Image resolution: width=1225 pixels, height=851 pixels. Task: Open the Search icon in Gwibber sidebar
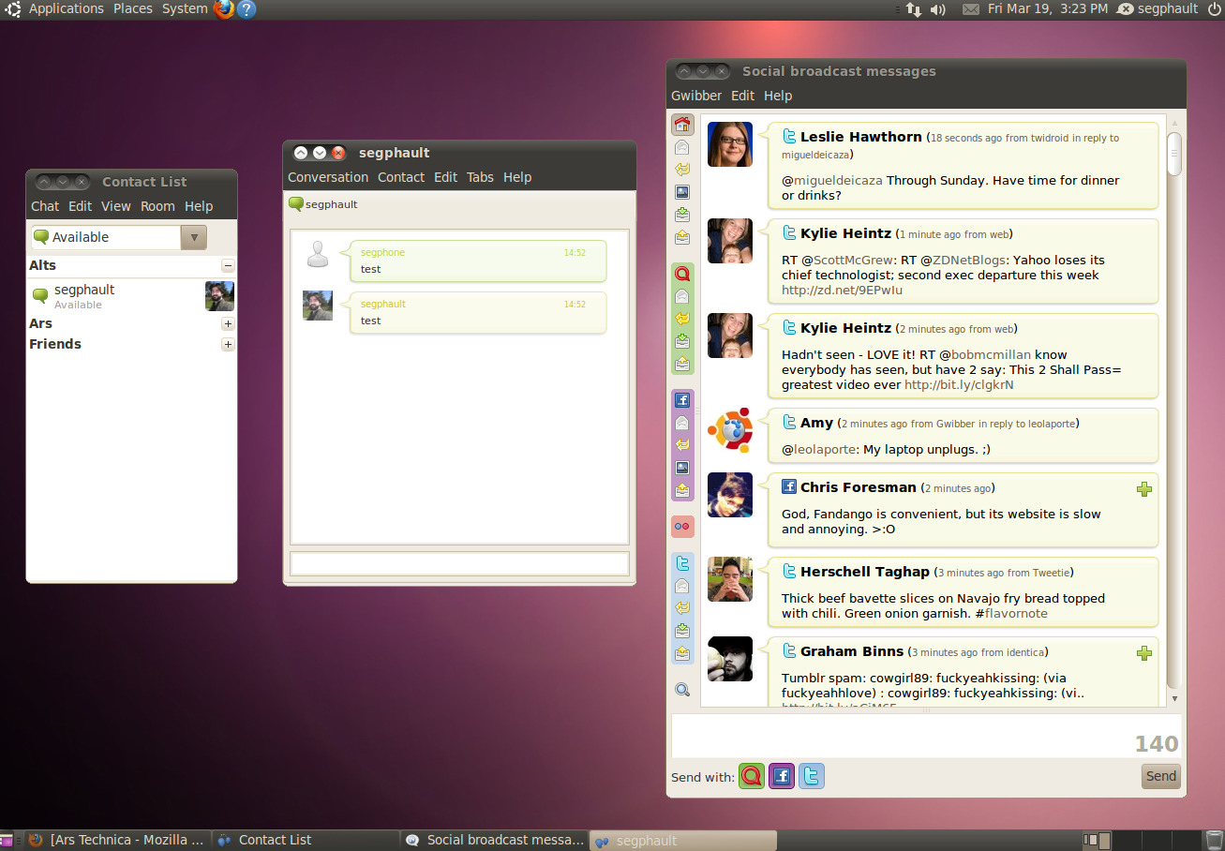coord(682,690)
